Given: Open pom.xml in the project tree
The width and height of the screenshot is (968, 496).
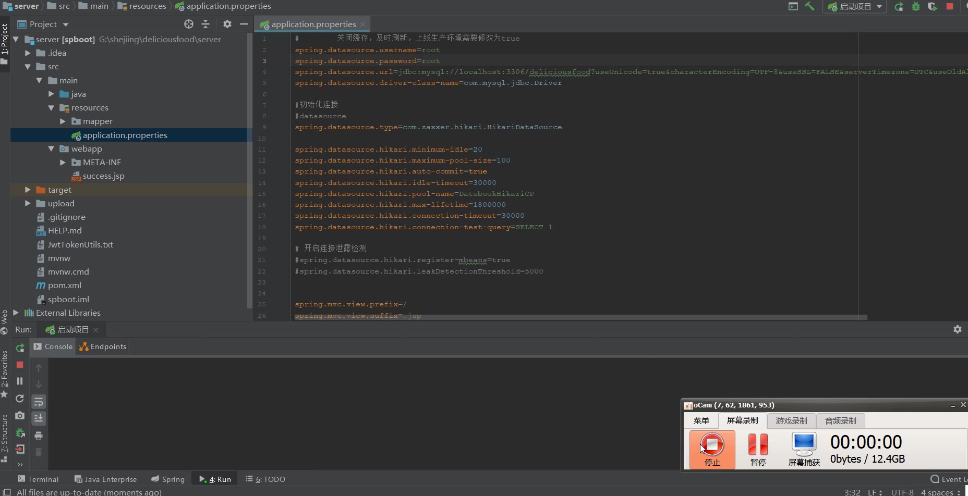Looking at the screenshot, I should (x=64, y=286).
